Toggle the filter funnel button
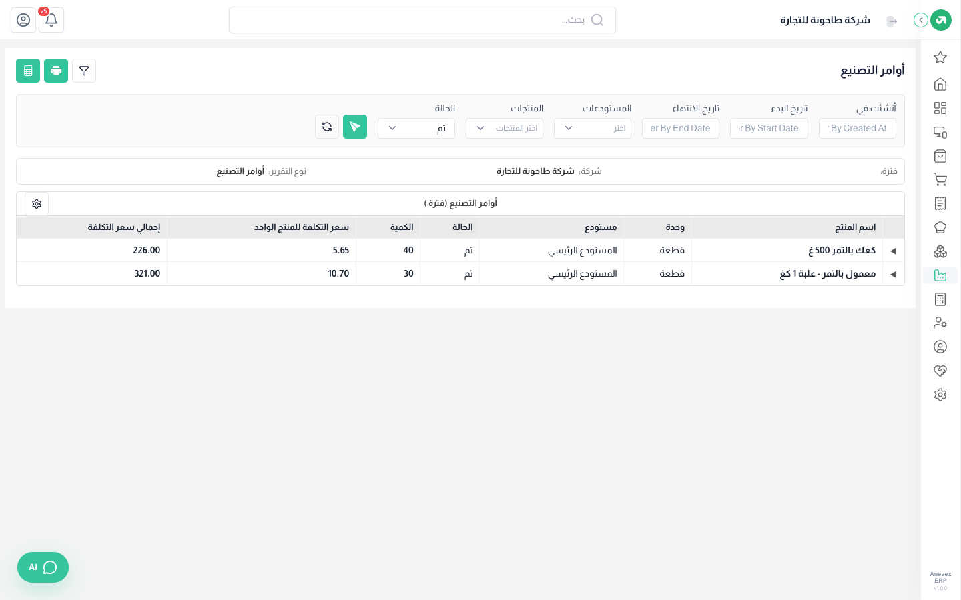This screenshot has width=961, height=600. [x=84, y=71]
